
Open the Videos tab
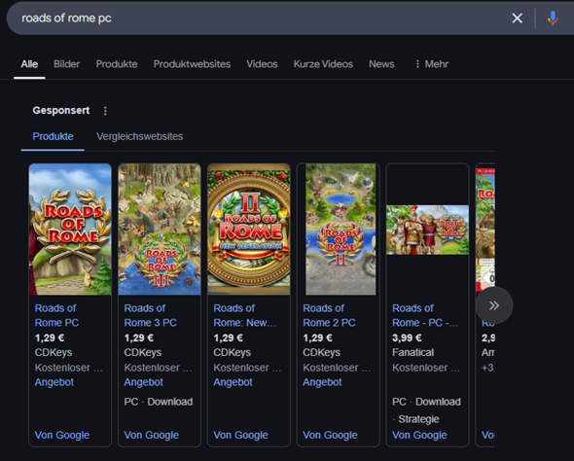point(262,64)
